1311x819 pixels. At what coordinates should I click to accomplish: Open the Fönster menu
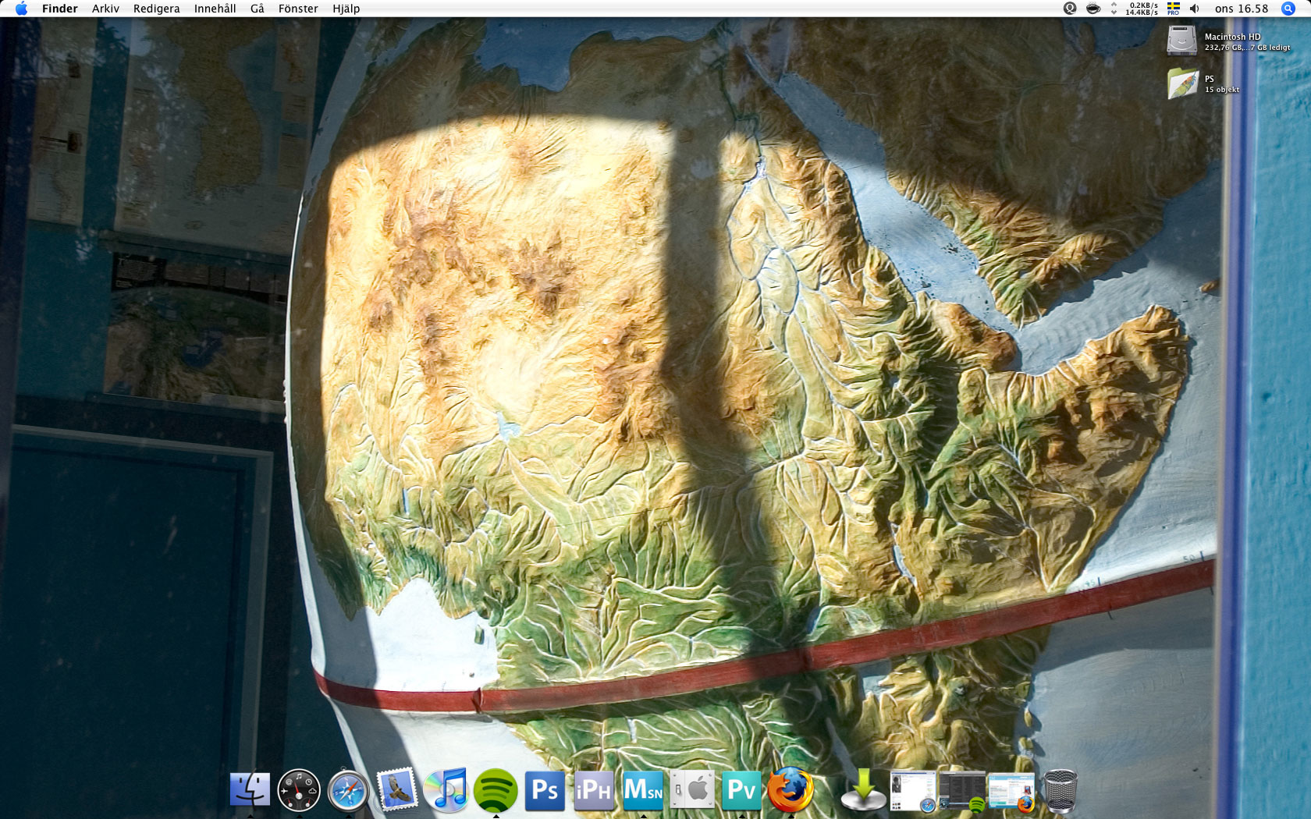298,9
